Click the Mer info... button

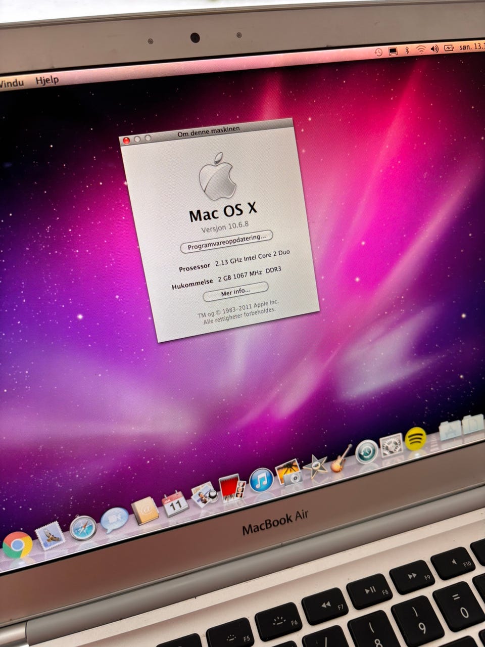tap(235, 292)
